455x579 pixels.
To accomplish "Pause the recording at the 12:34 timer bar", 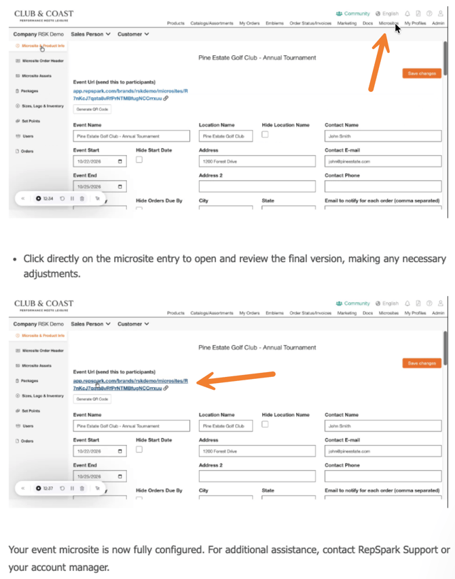I will 72,199.
